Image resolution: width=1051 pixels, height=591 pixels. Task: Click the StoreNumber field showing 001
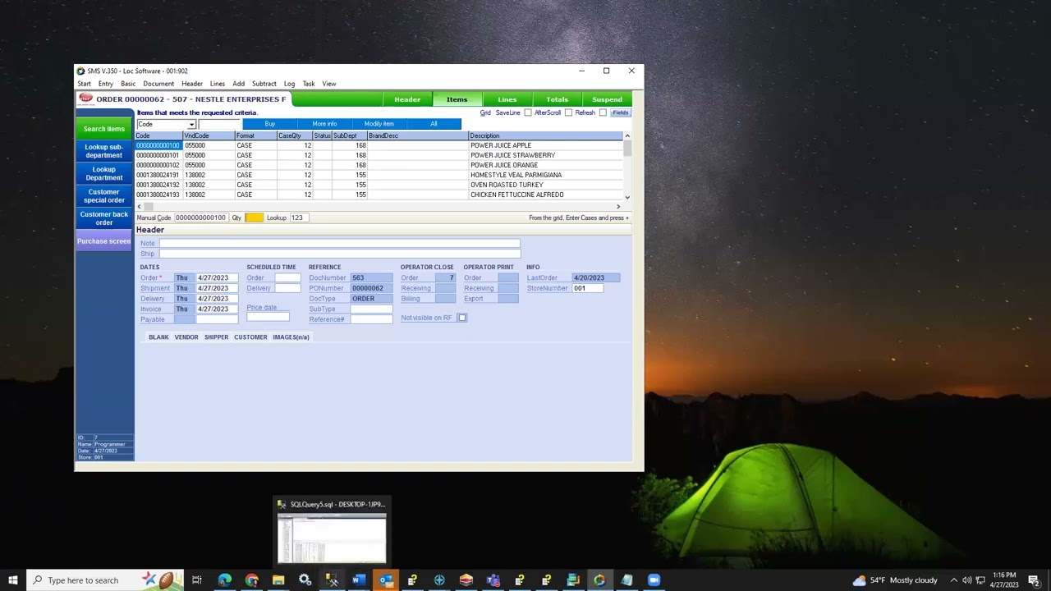[x=588, y=288]
